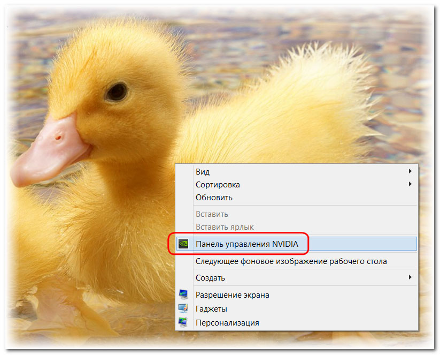
Task: Click the Разрешение экрана monitor icon
Action: click(x=183, y=294)
